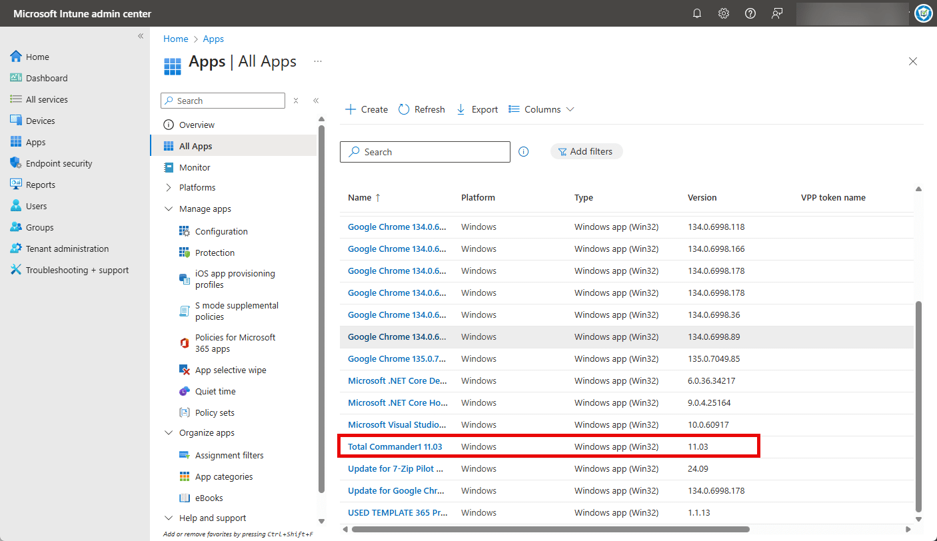
Task: Open the Total Commander1 11.03 app link
Action: [x=395, y=446]
